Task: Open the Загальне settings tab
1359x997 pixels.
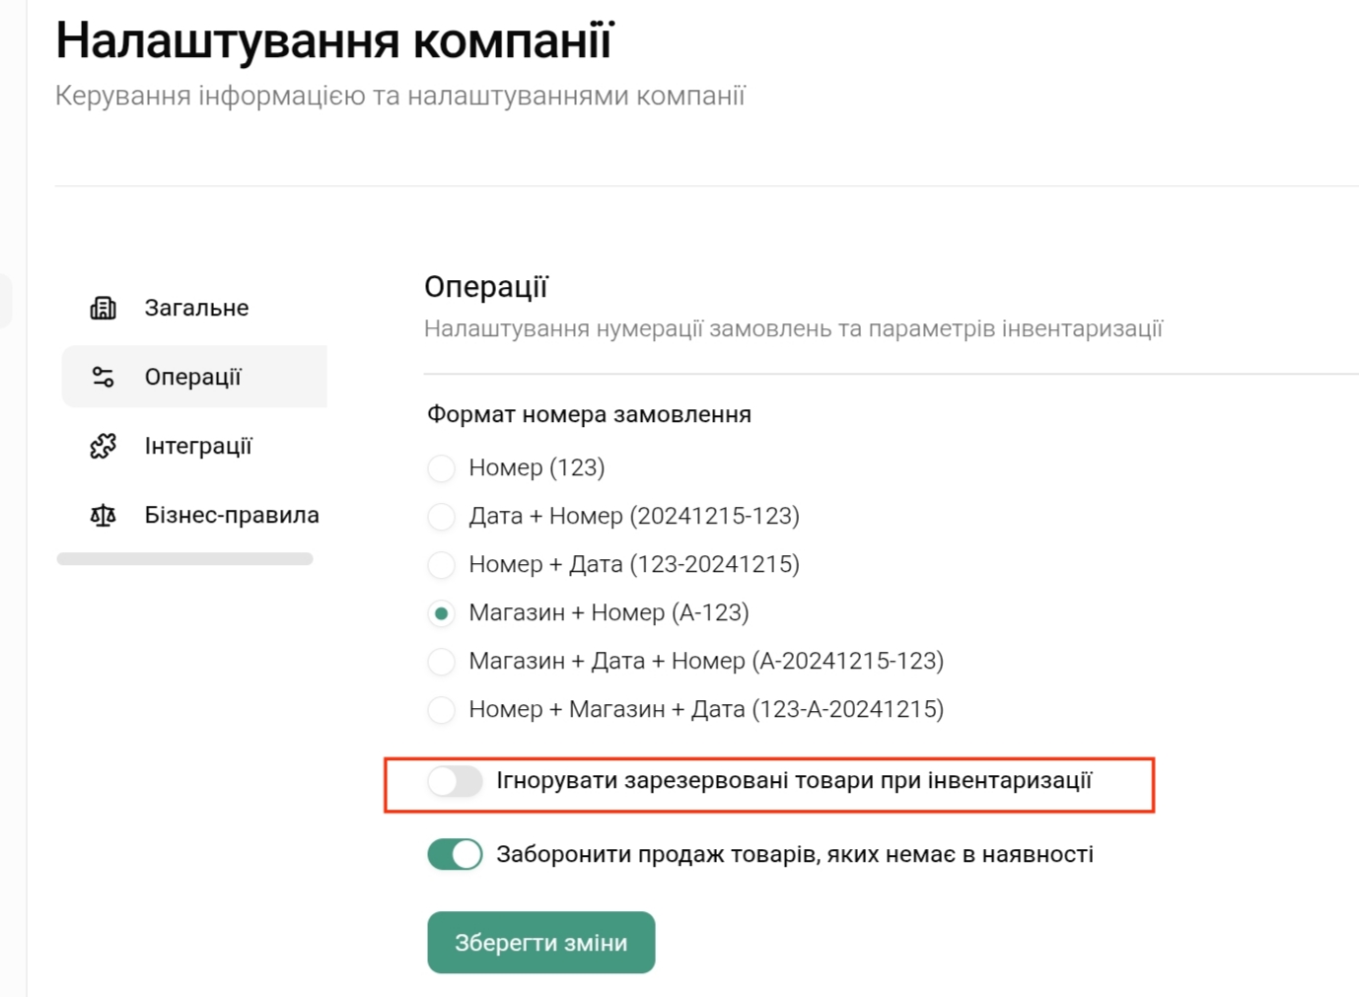Action: pos(196,308)
